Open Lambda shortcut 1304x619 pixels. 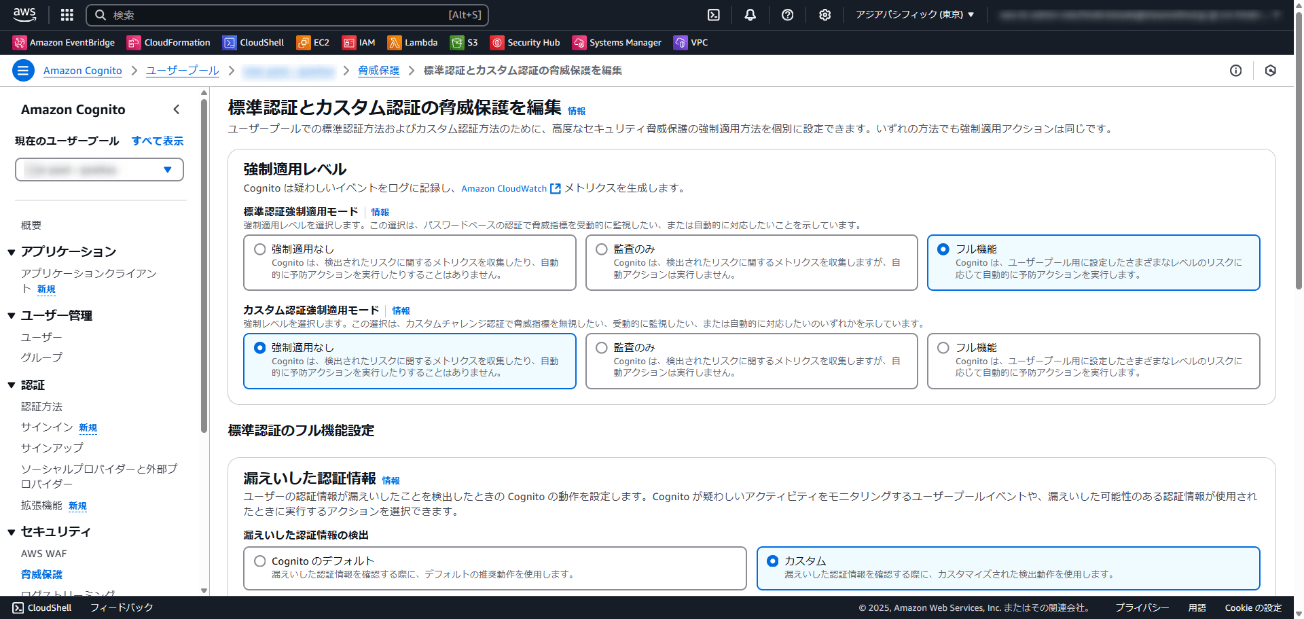click(412, 43)
